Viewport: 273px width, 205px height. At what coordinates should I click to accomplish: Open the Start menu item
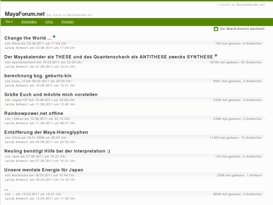[x=9, y=22]
